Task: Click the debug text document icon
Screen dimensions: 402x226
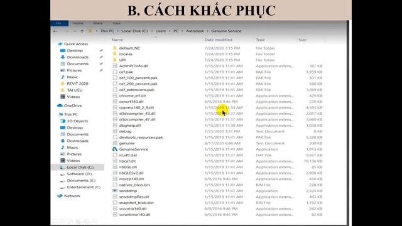Action: (115, 131)
